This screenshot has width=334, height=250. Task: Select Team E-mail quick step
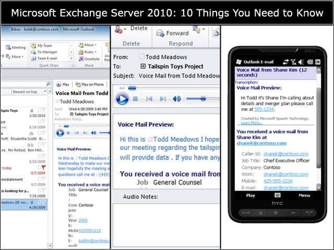coord(44,58)
